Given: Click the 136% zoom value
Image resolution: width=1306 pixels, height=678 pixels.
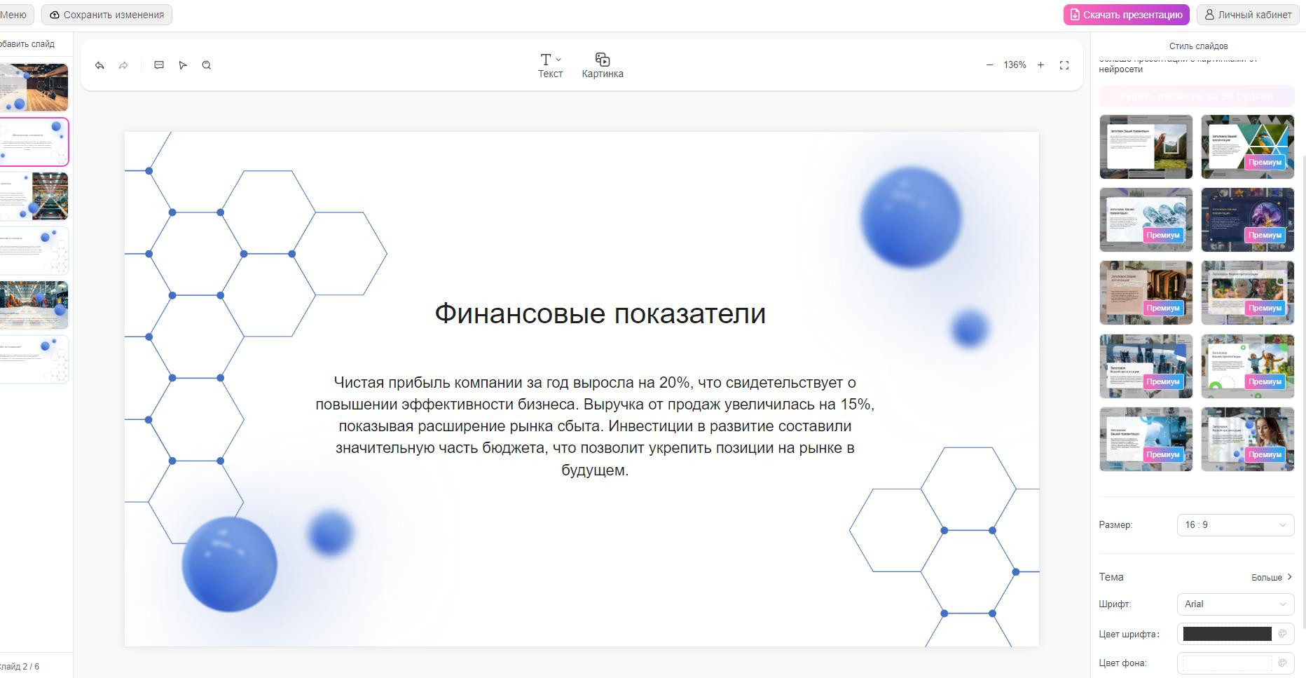Looking at the screenshot, I should pos(1015,65).
